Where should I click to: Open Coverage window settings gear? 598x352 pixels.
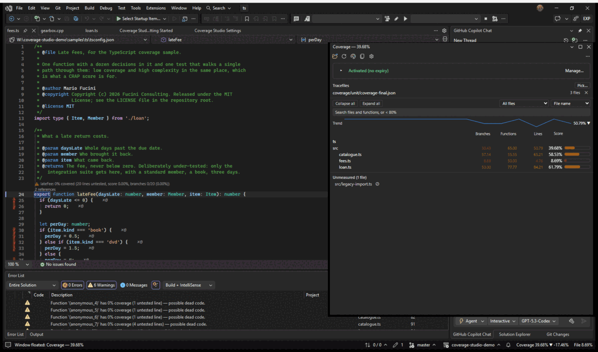click(371, 56)
